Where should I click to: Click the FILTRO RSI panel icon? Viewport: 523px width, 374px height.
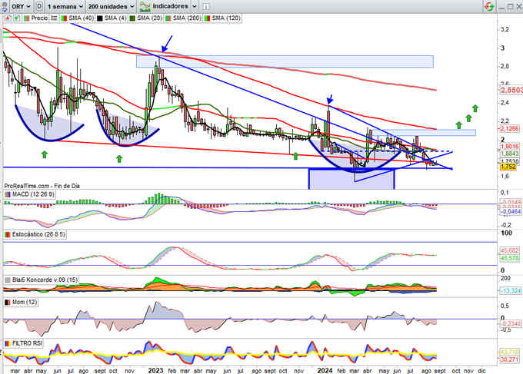click(x=8, y=343)
